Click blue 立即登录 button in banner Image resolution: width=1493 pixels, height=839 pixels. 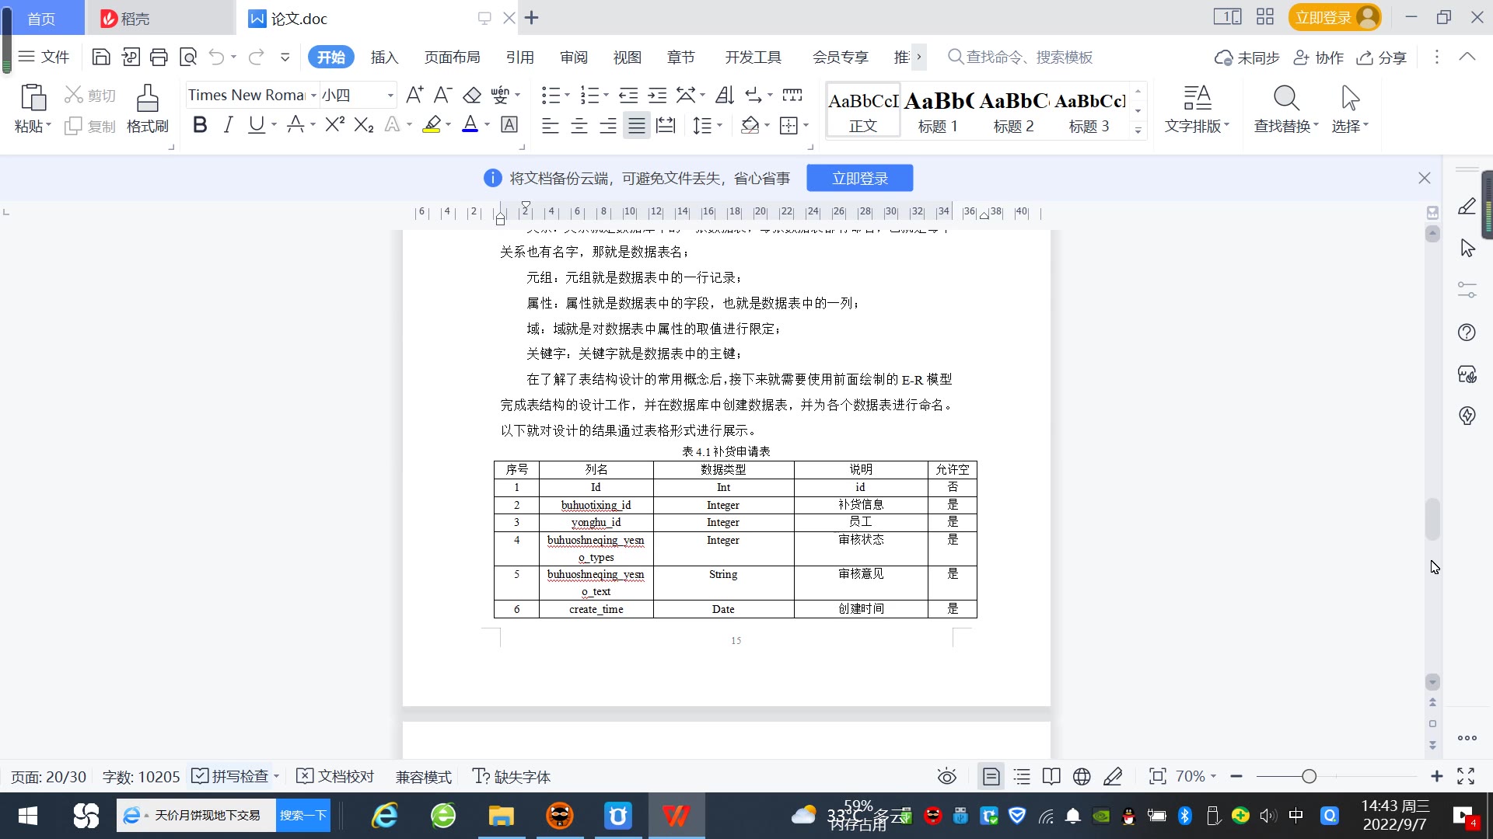860,178
